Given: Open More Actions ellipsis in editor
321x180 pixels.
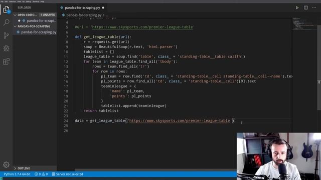Looking at the screenshot, I should (x=314, y=8).
